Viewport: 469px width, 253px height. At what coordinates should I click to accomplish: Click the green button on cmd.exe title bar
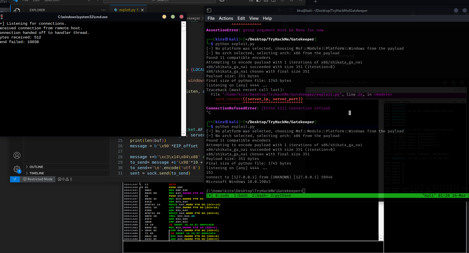coord(173,17)
